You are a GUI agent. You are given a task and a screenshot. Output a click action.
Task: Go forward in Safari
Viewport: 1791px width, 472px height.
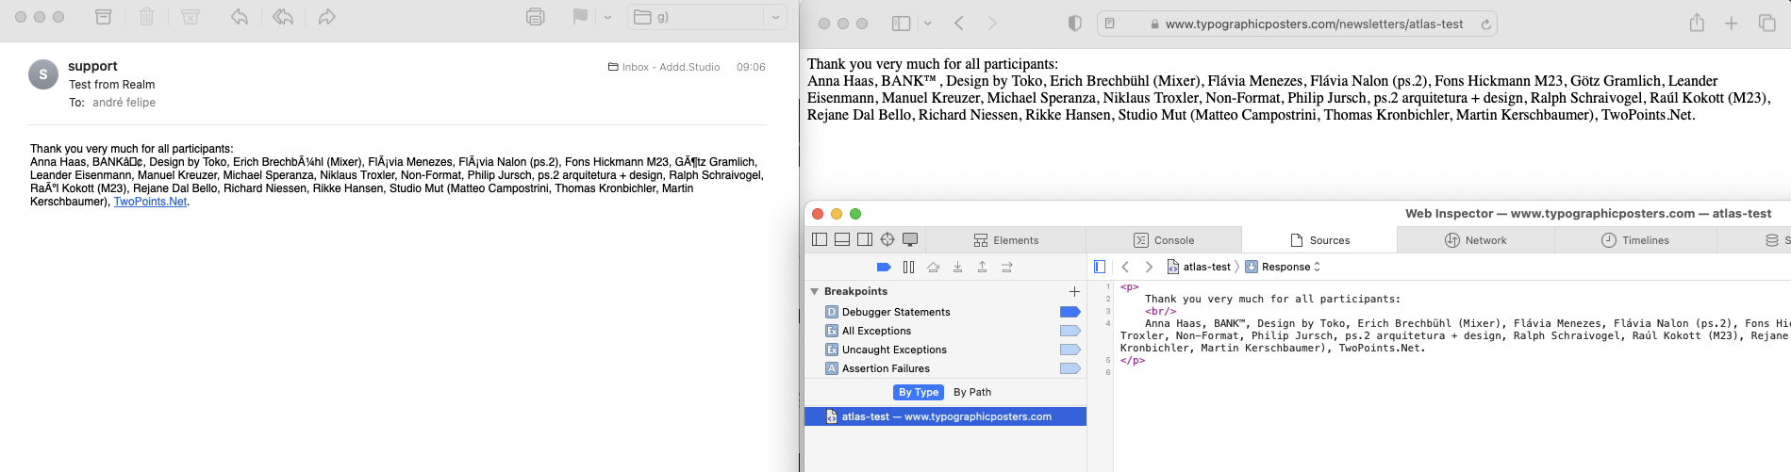point(991,24)
